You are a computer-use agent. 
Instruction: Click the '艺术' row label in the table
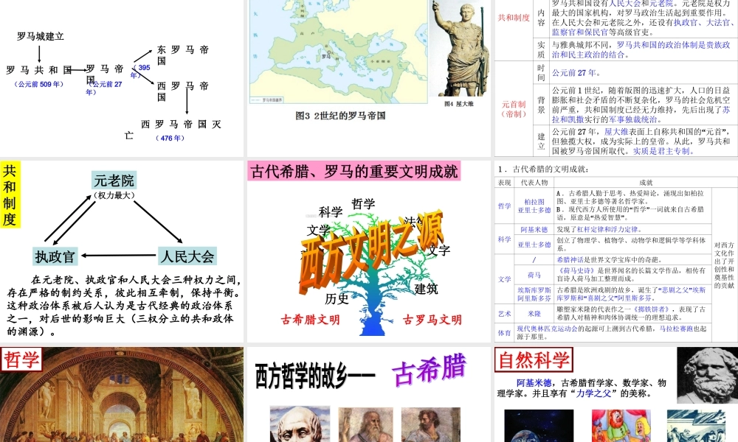point(505,313)
